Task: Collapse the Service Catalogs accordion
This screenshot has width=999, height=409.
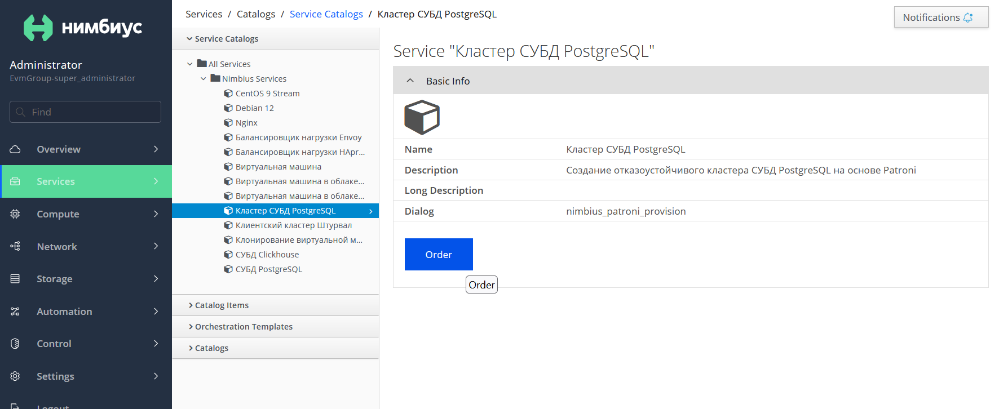Action: point(189,39)
